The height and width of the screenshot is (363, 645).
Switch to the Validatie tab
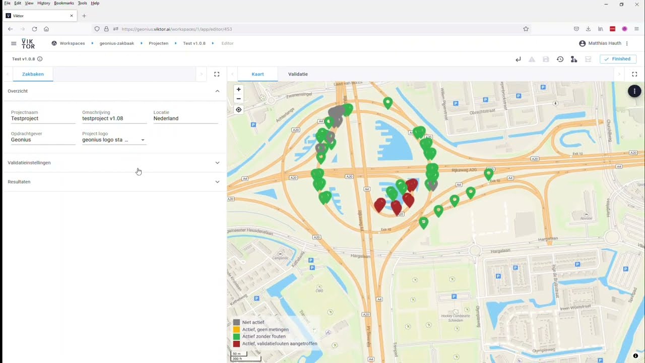pyautogui.click(x=298, y=74)
